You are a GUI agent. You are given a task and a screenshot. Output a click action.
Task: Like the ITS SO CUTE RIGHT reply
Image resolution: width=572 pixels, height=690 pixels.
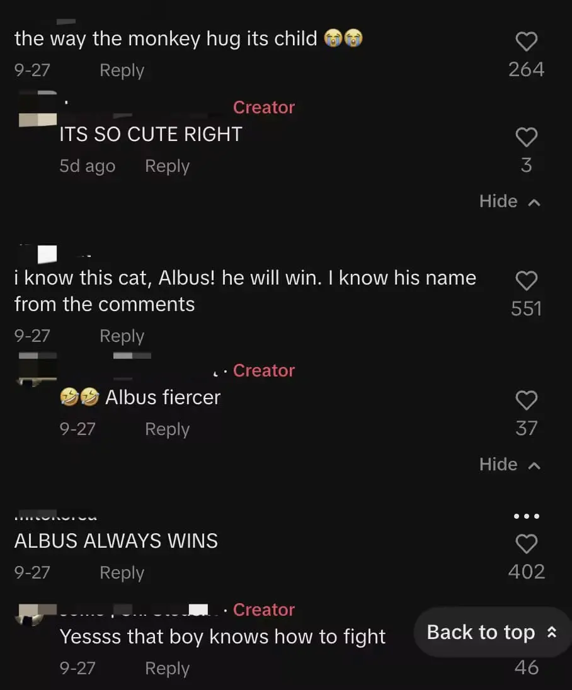point(526,137)
